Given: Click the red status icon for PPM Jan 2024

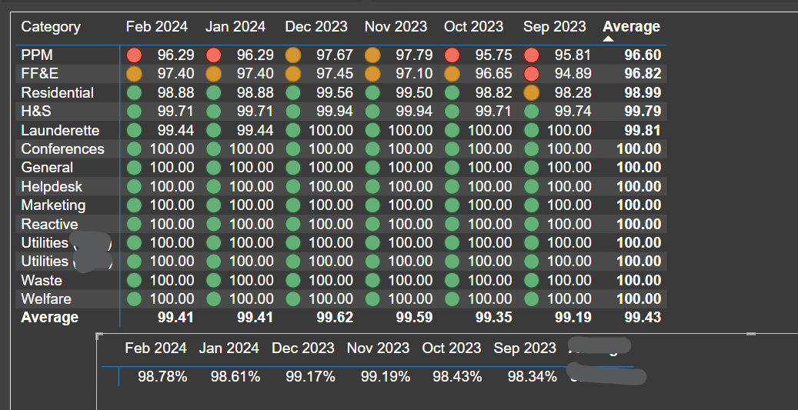Looking at the screenshot, I should tap(214, 55).
